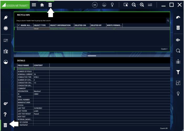Toggle the contrast theme icon in top bar
Screen dimensions: 184x131
pyautogui.click(x=104, y=5)
